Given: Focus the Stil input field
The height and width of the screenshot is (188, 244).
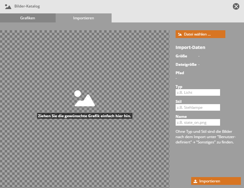Looking at the screenshot, I should 198,108.
